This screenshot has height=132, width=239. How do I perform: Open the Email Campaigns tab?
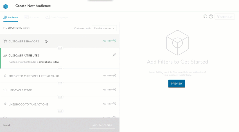pos(57,17)
